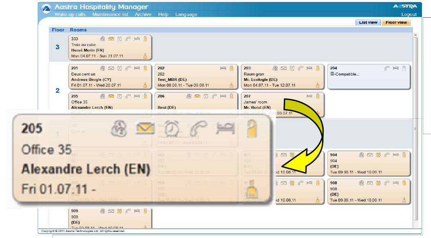Viewport: 431px width, 238px height.
Task: Log out via the Logout link
Action: point(409,14)
